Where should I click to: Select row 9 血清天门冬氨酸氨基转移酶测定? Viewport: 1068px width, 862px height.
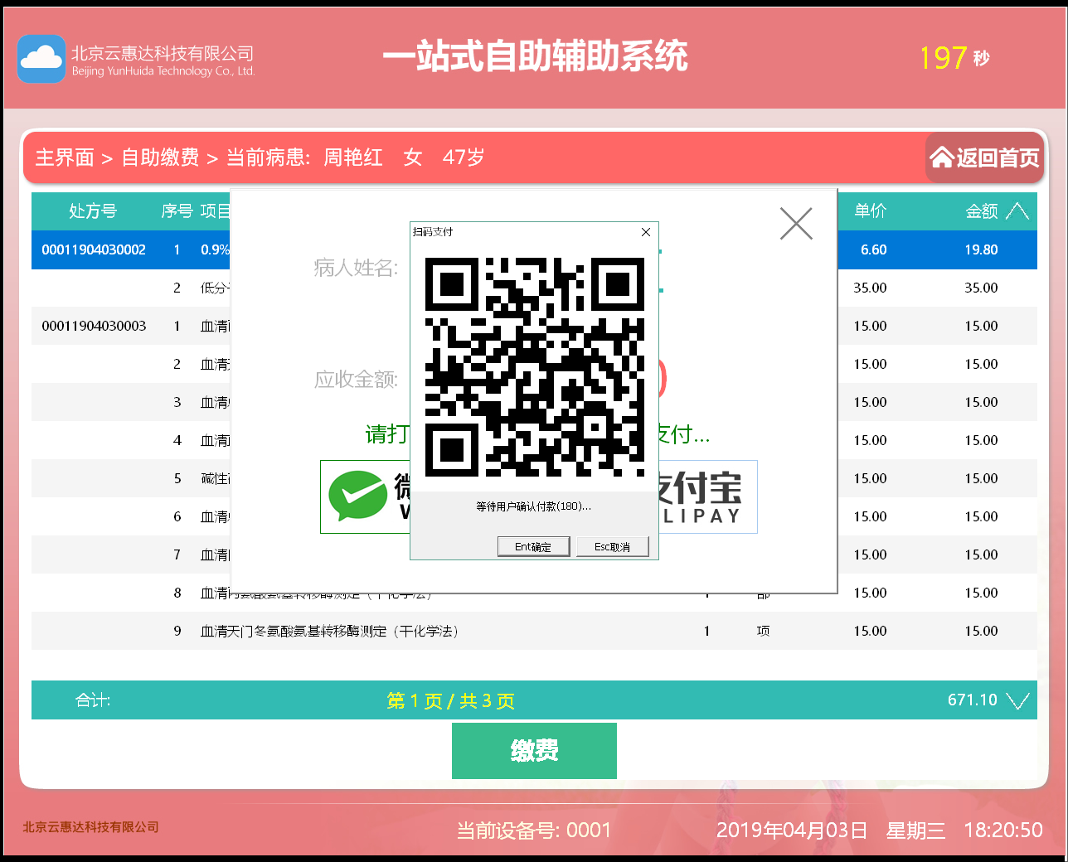[329, 631]
